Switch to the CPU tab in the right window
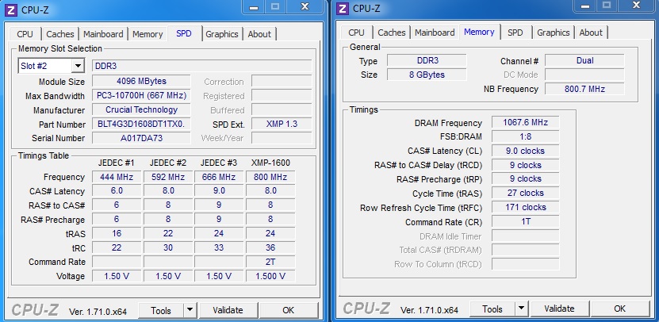 pos(356,33)
